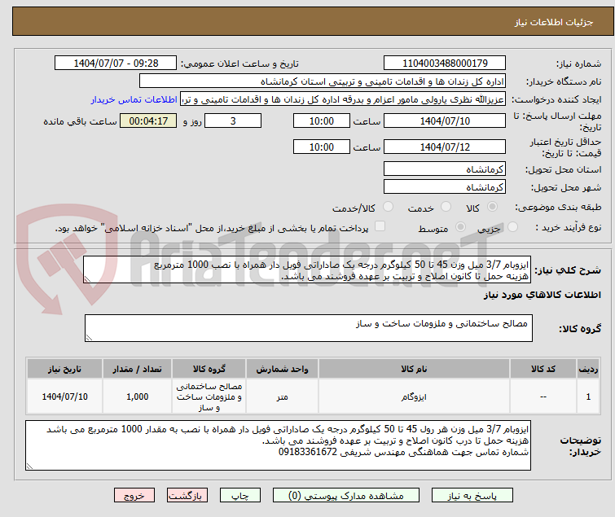Viewport: 615px width, 517px height.
Task: Click the گروه کالا text area
Action: click(x=309, y=328)
